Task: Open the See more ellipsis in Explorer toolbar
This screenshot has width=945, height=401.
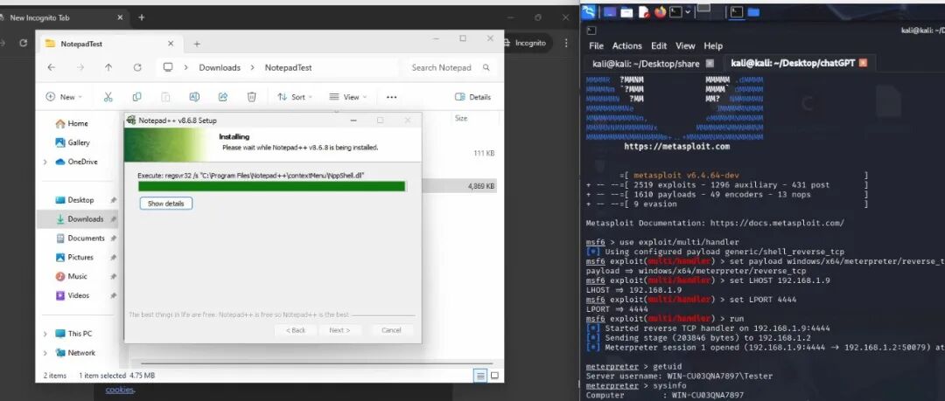Action: pyautogui.click(x=392, y=97)
